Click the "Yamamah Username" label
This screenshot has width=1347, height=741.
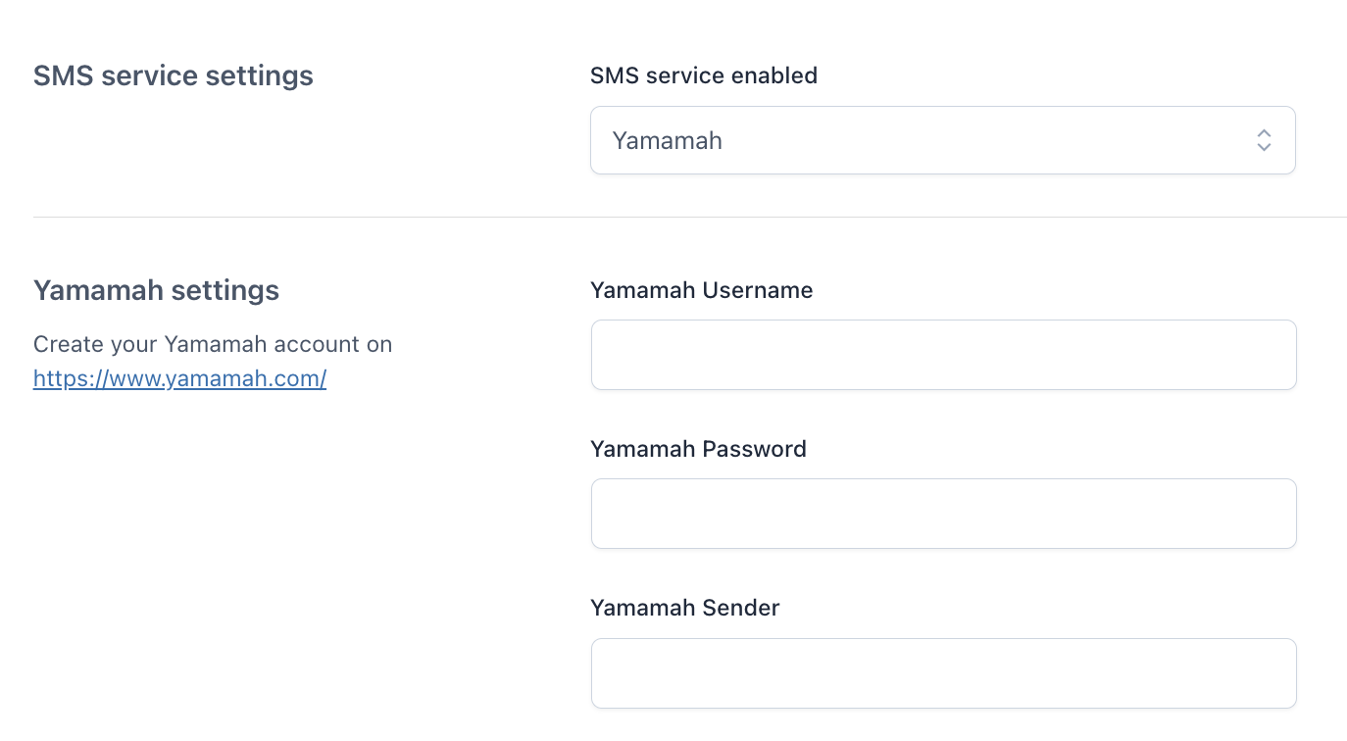[701, 290]
